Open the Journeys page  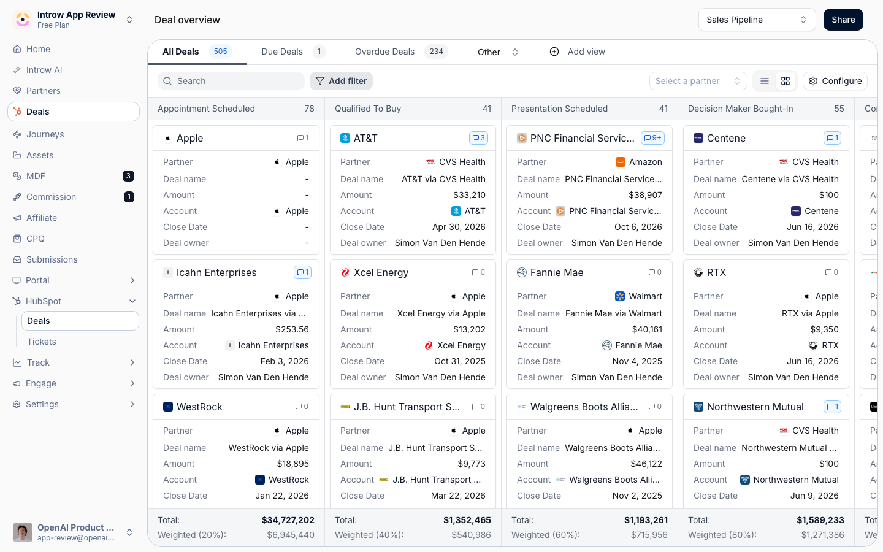point(74,134)
